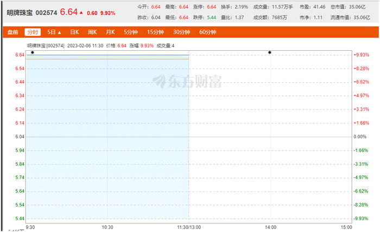Click the time axis label 15:00

pyautogui.click(x=346, y=228)
